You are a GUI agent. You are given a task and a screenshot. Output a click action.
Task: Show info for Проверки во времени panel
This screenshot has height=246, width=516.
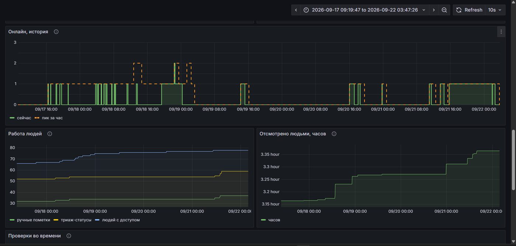[69, 236]
